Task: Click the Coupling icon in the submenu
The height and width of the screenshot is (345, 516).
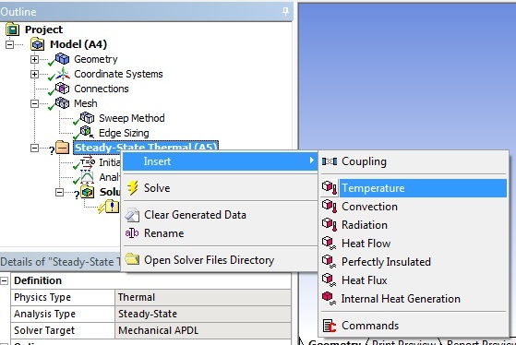Action: (x=330, y=161)
